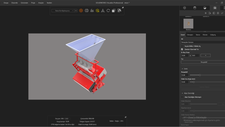
Task: Collapse the Lens section
Action: click(182, 69)
